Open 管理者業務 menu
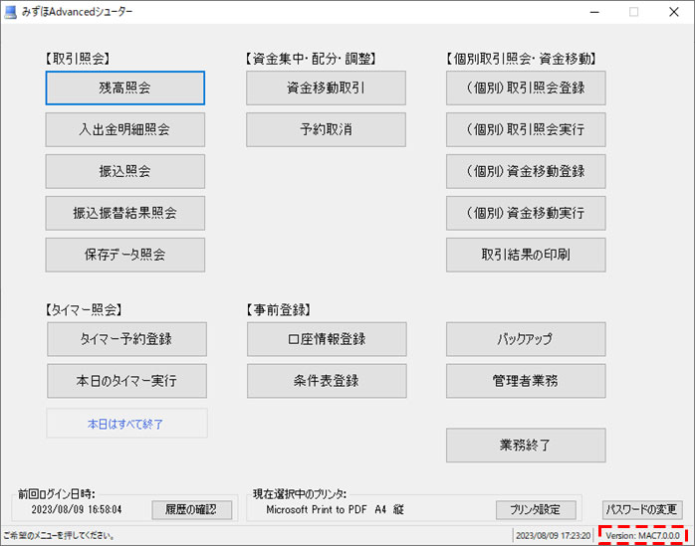The image size is (695, 546). (x=526, y=381)
